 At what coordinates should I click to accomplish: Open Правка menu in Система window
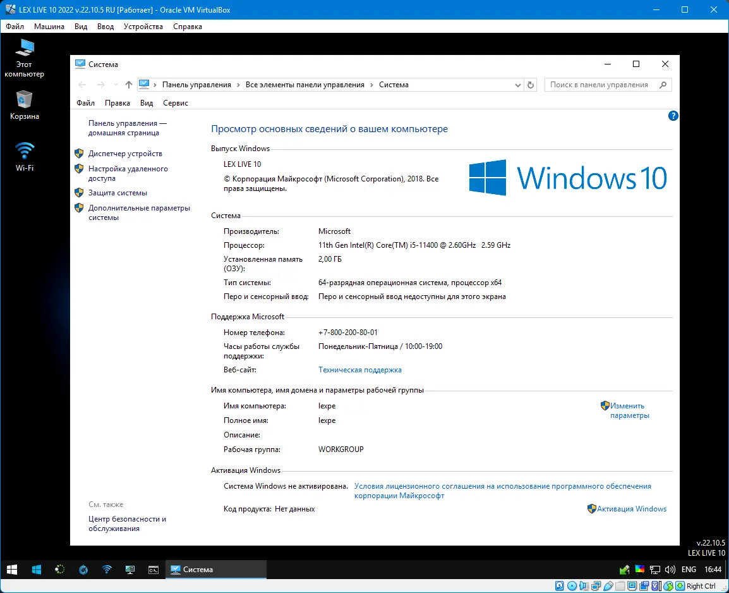point(117,103)
